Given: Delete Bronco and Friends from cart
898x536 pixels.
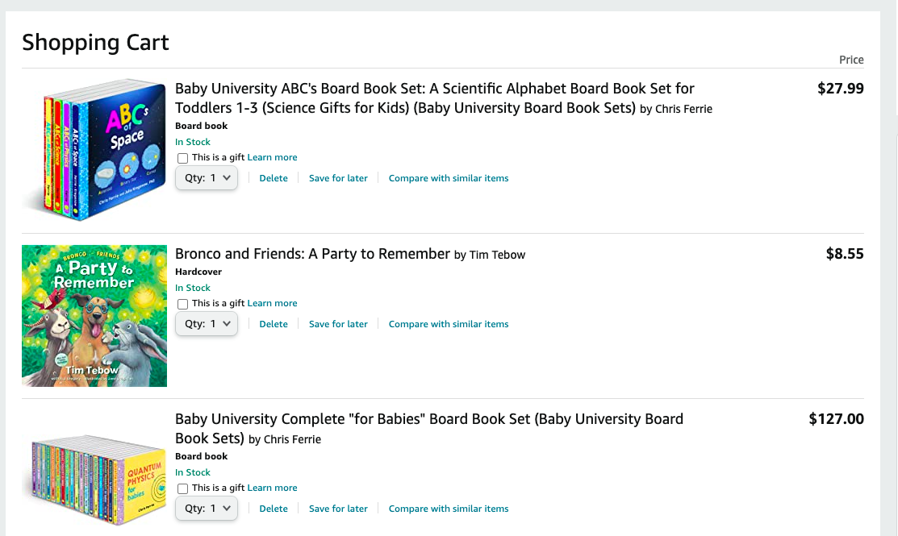Looking at the screenshot, I should pyautogui.click(x=274, y=324).
